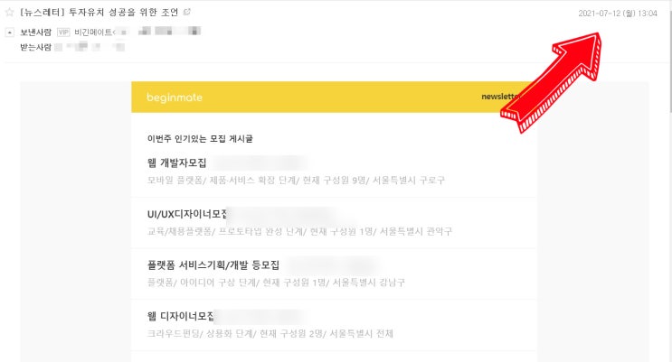Collapse the sender details arrow

(10, 32)
